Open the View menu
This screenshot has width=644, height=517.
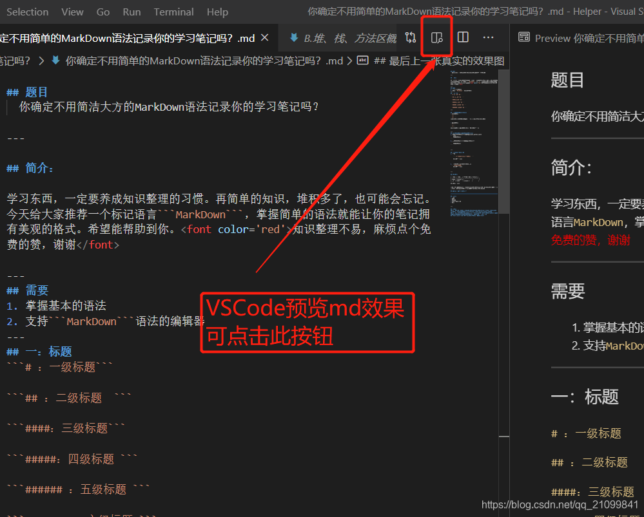click(72, 12)
